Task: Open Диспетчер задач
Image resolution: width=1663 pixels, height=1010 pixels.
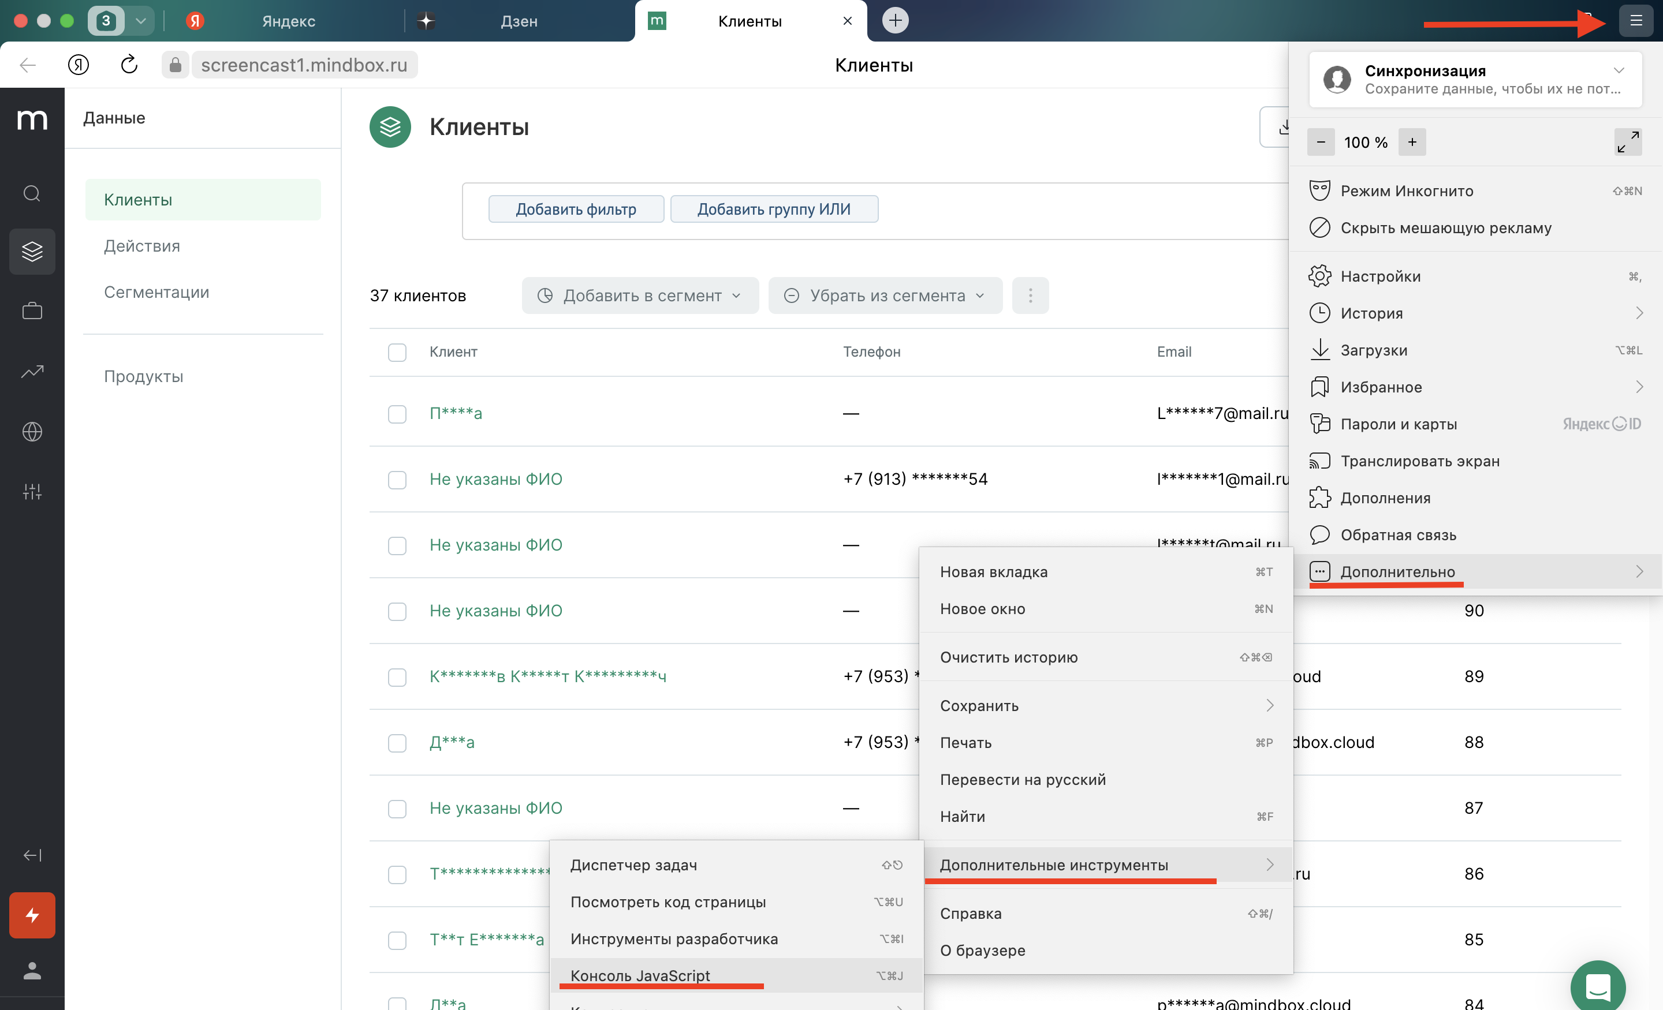Action: (736, 865)
